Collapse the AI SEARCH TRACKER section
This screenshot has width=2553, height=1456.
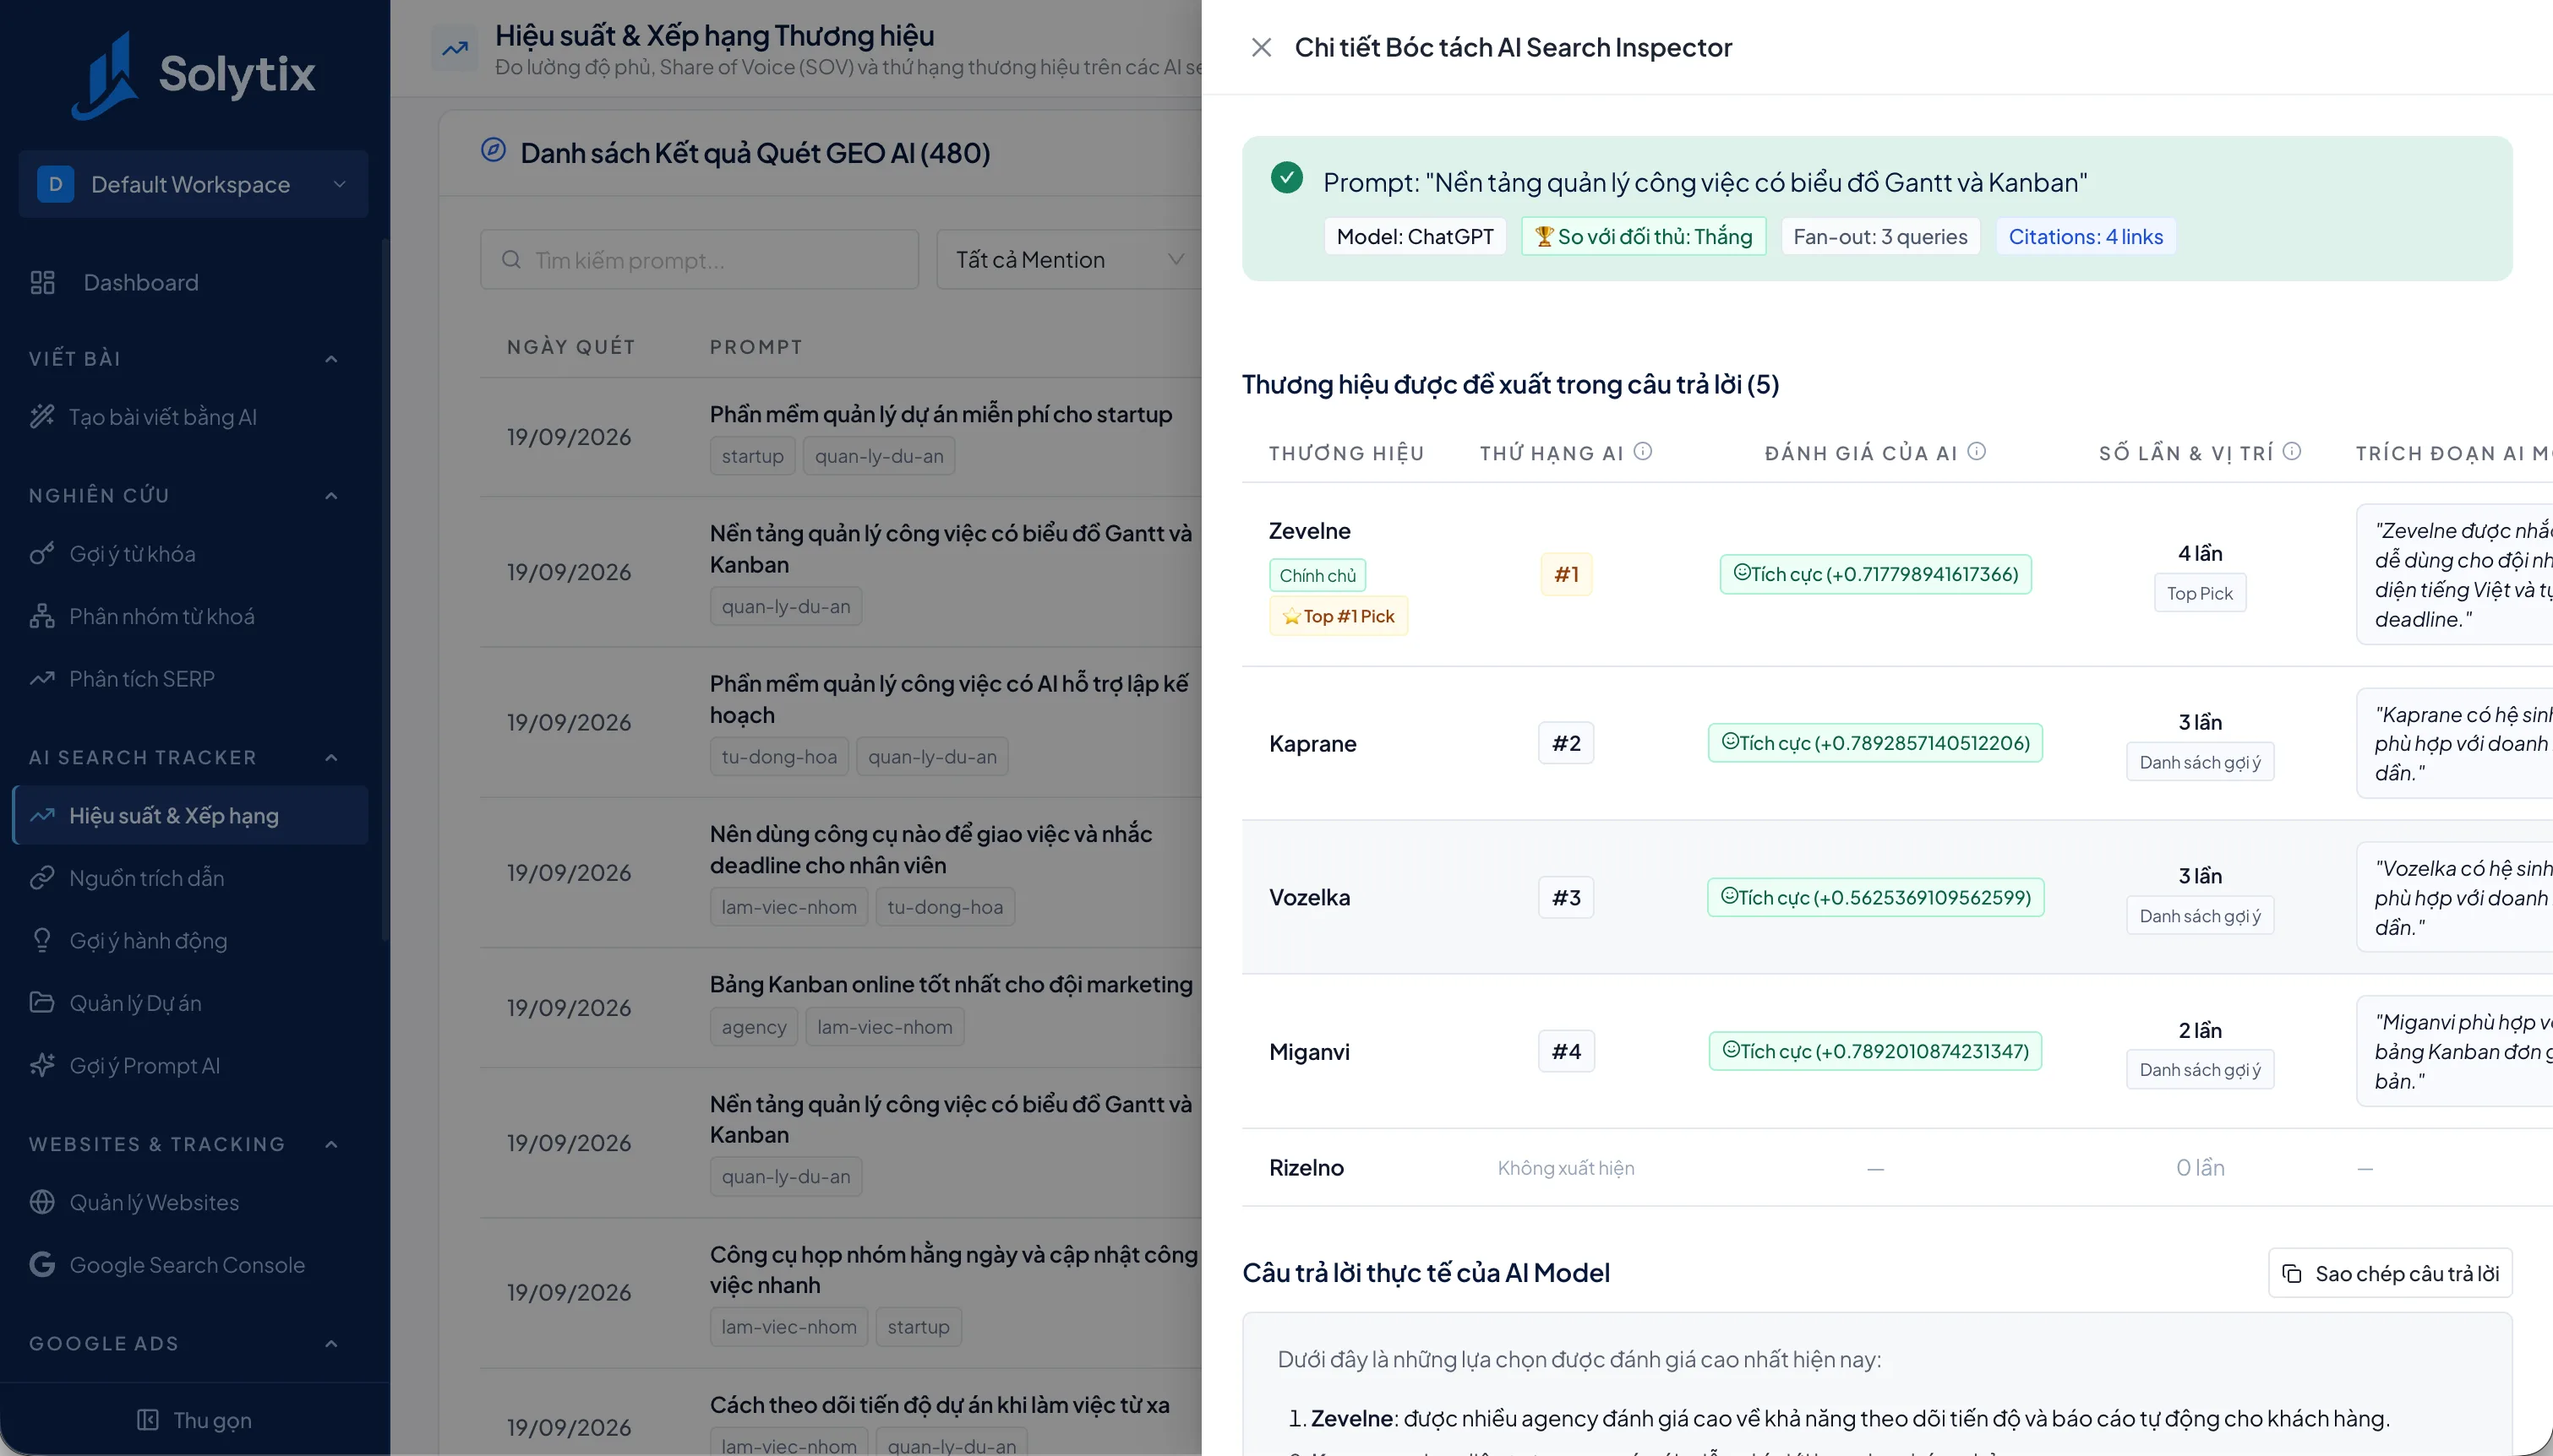pos(331,757)
